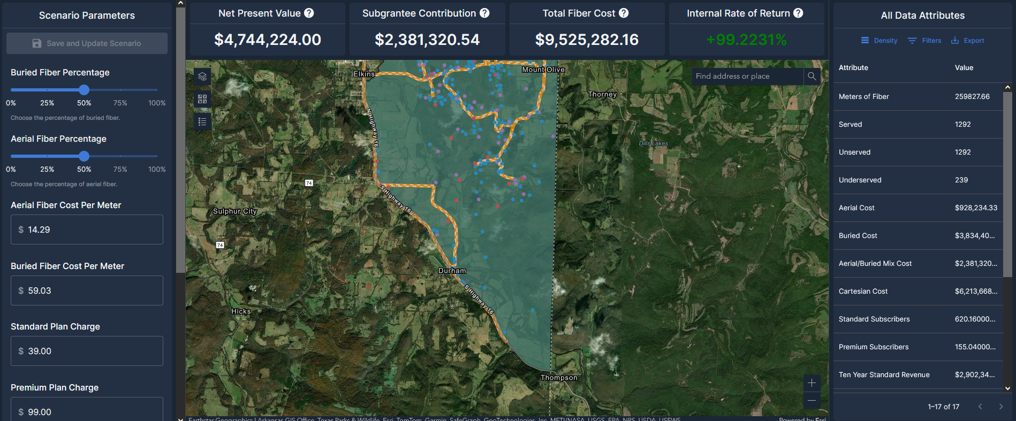
Task: Open the map layer visibility list
Action: [x=202, y=76]
